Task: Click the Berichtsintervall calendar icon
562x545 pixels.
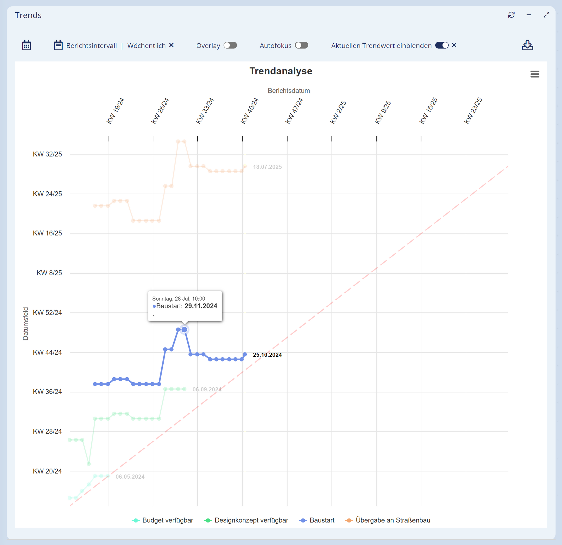Action: click(x=58, y=45)
